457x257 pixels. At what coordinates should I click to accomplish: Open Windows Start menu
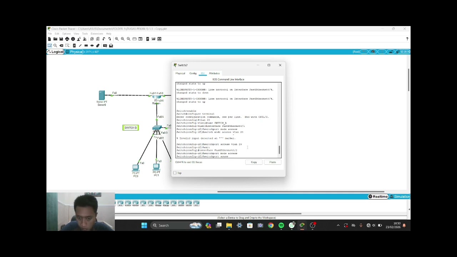(x=144, y=225)
